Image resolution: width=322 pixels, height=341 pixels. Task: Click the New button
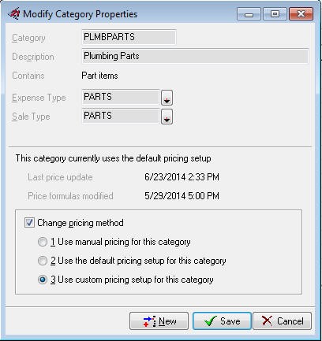(159, 321)
